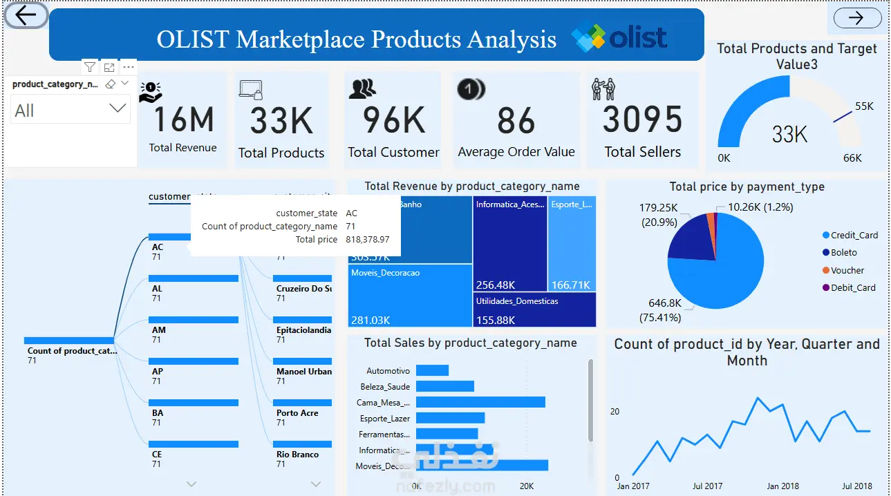Click the Esporte_L treemap tile
Viewport: 891px width, 496px height.
tap(572, 244)
